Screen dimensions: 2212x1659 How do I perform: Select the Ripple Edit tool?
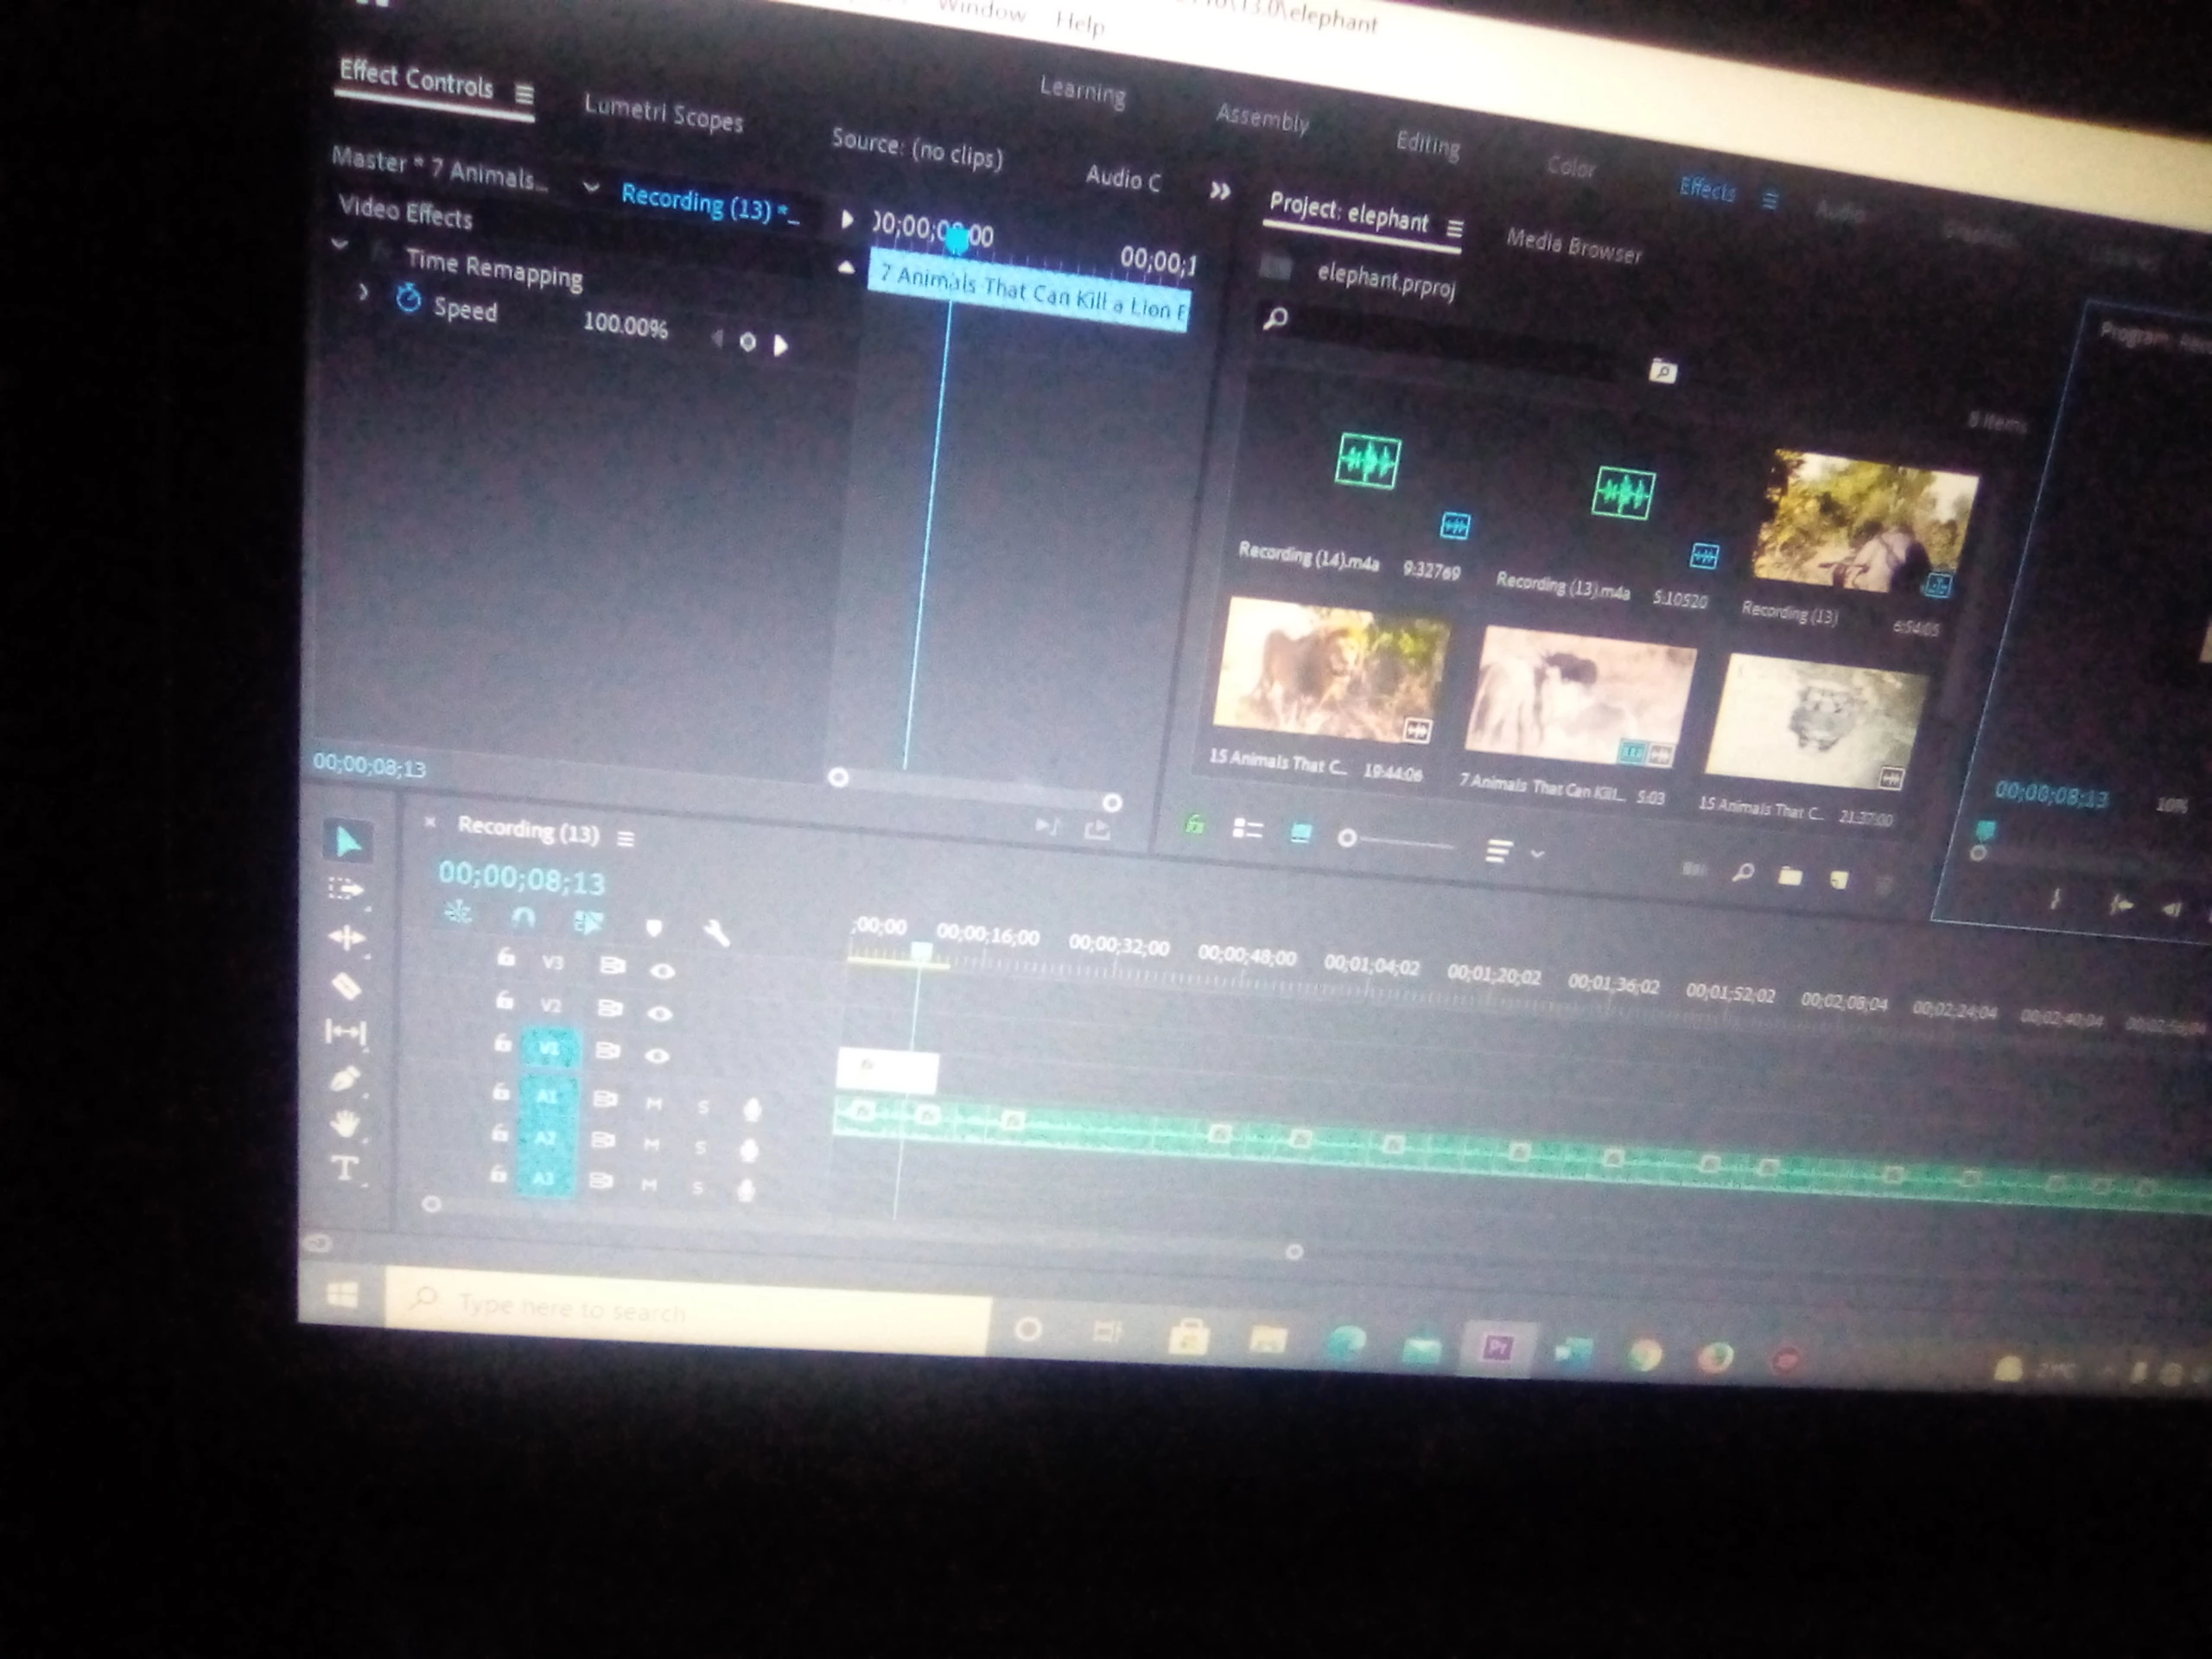(346, 937)
